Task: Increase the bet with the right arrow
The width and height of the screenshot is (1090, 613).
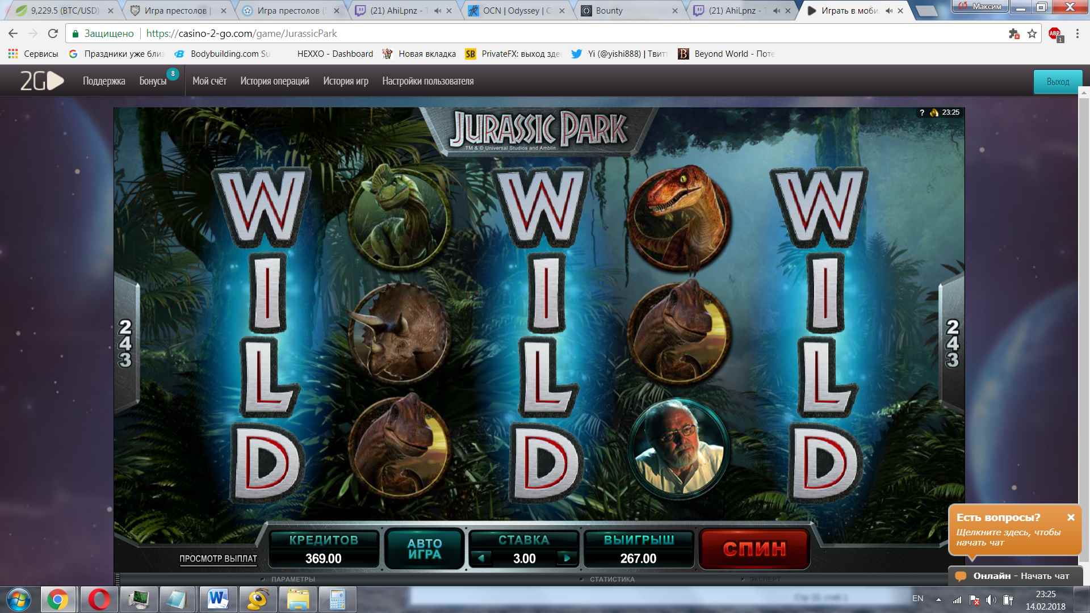Action: pos(567,558)
